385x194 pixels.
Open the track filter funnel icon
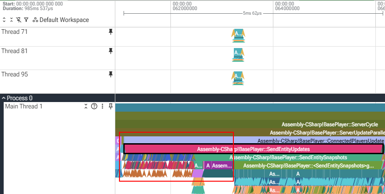click(26, 20)
